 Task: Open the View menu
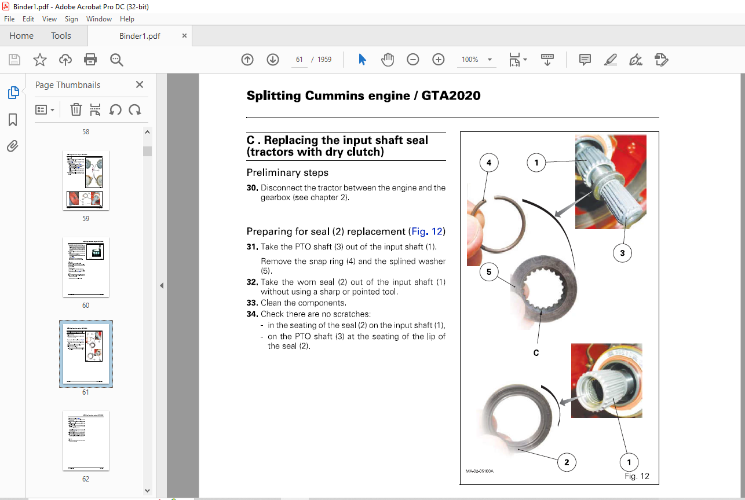pos(49,19)
